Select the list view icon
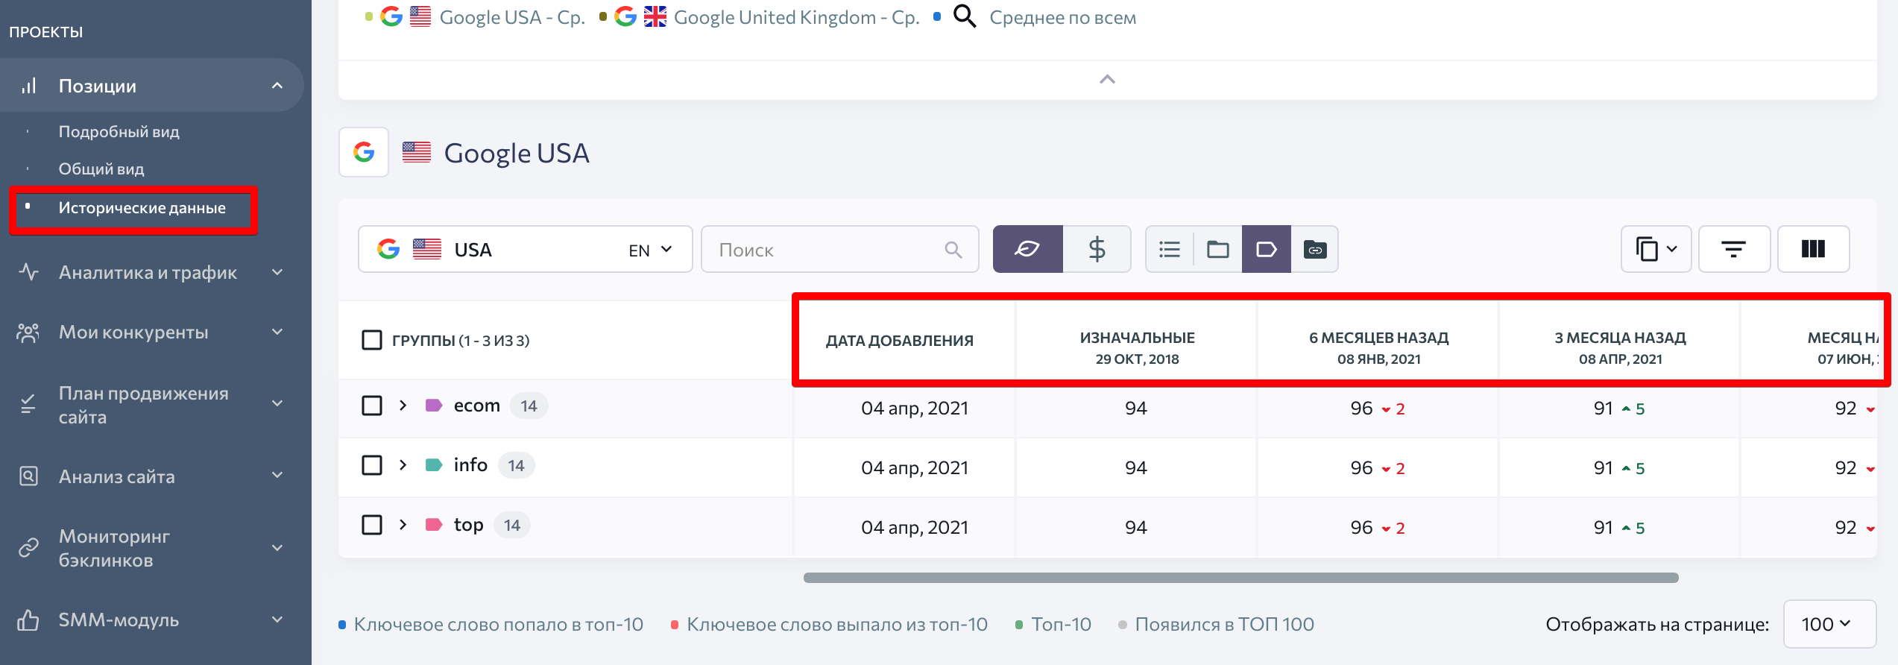Viewport: 1898px width, 665px height. tap(1170, 249)
